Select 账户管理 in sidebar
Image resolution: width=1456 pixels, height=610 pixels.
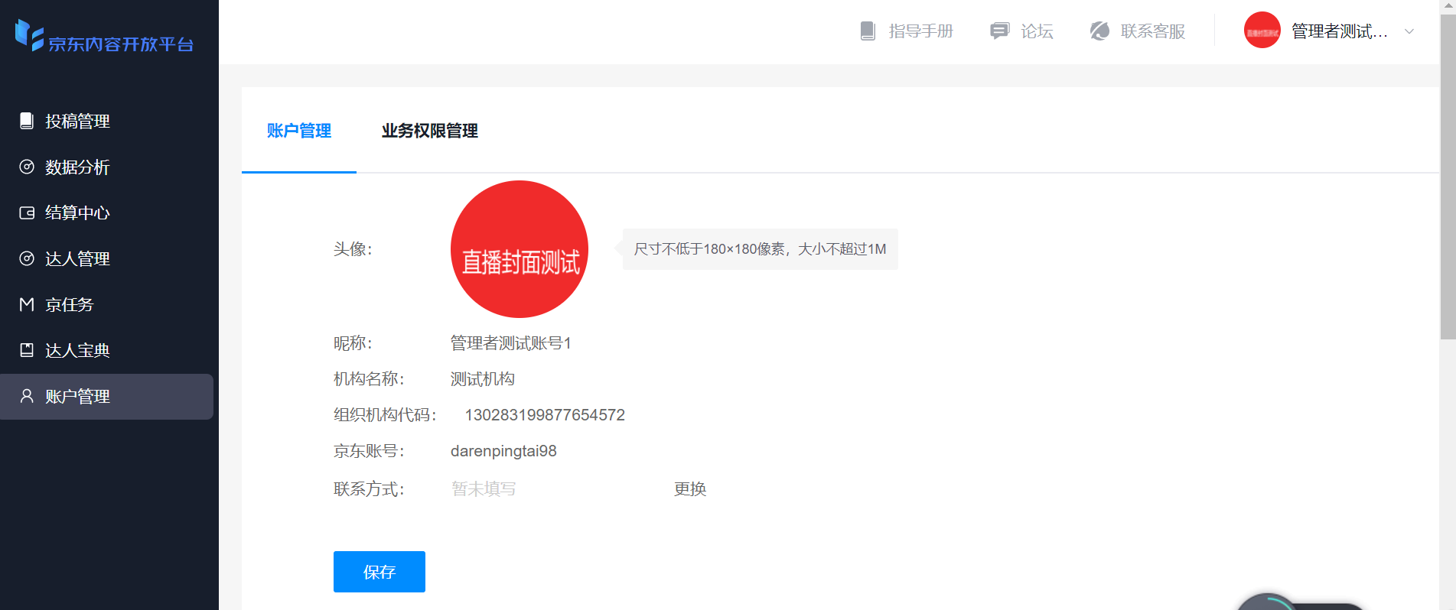coord(107,396)
